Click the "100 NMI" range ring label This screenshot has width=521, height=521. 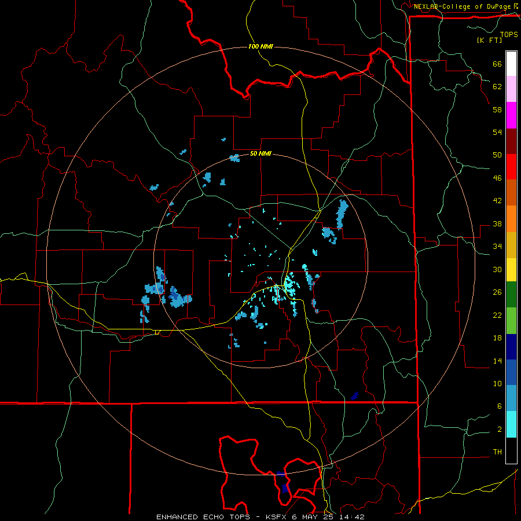click(260, 46)
